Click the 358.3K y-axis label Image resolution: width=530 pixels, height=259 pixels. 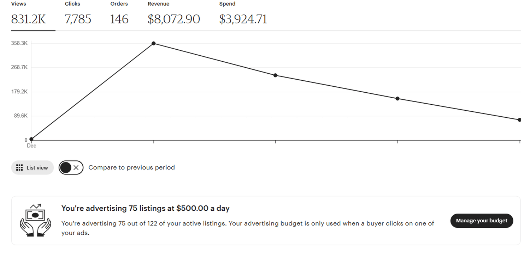[x=19, y=43]
